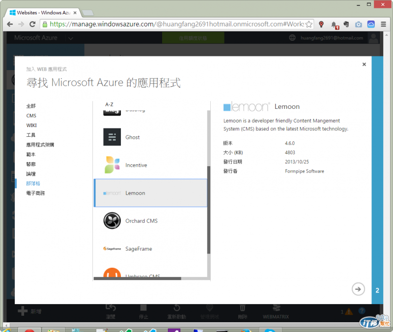Close the app gallery dialog with X
The width and height of the screenshot is (393, 332).
(x=364, y=64)
